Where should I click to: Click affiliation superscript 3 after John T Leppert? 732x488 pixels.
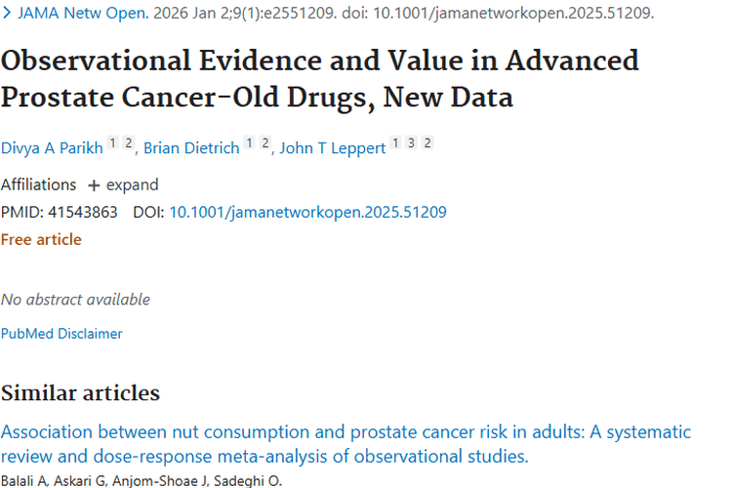[x=411, y=144]
